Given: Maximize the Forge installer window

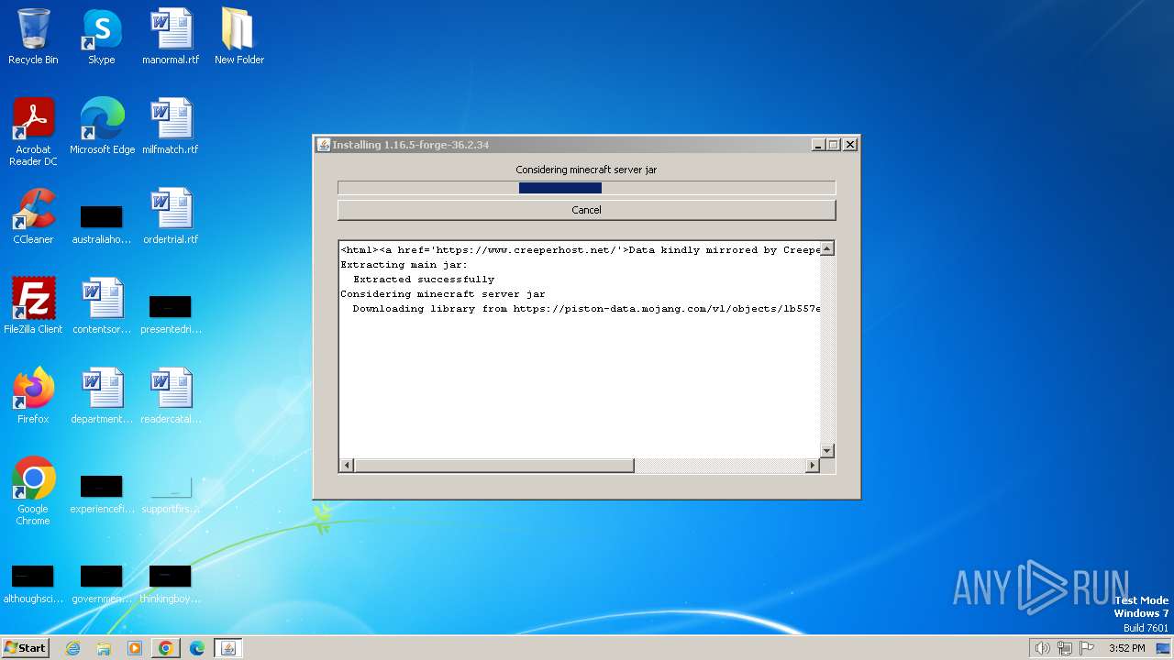Looking at the screenshot, I should pos(833,145).
